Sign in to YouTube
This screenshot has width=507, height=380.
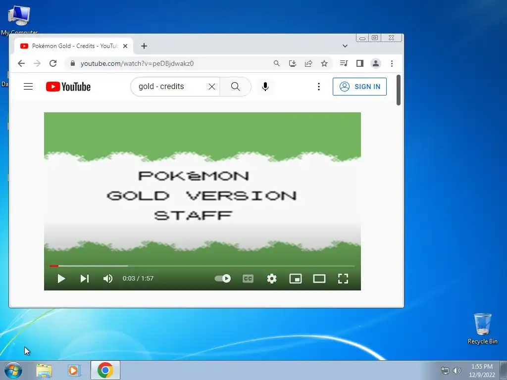[x=359, y=87]
